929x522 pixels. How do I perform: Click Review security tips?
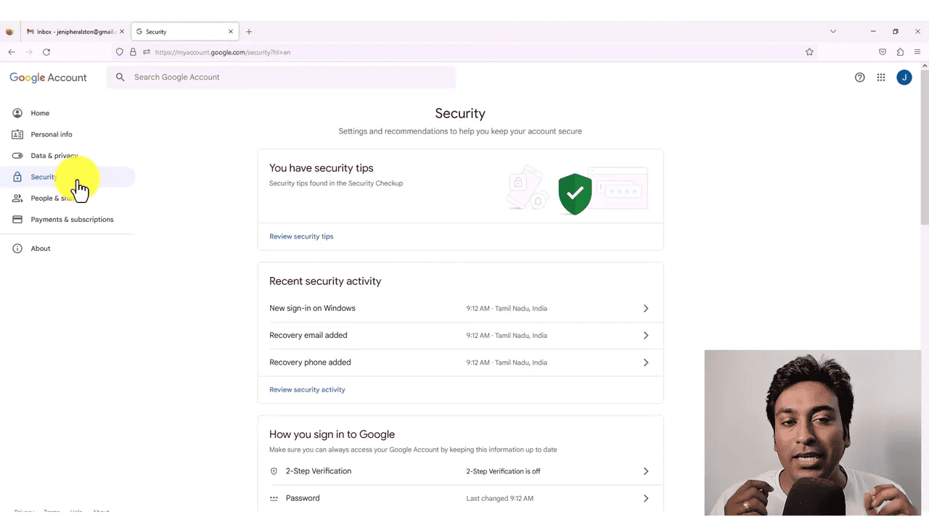[x=301, y=236]
